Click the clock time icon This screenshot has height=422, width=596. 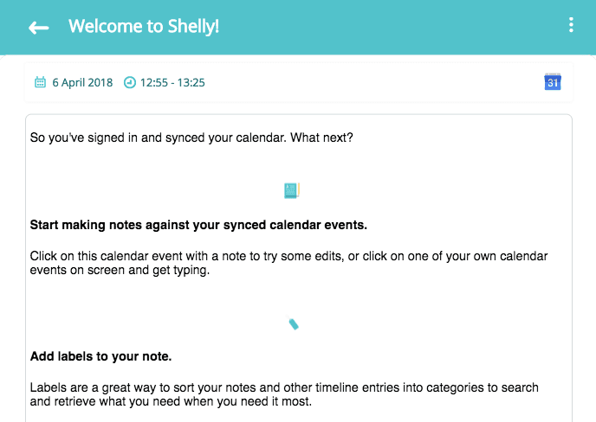[130, 82]
